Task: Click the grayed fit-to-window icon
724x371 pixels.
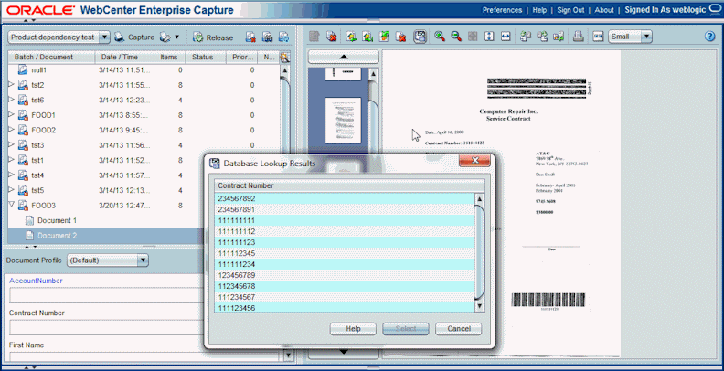Action: coord(473,37)
